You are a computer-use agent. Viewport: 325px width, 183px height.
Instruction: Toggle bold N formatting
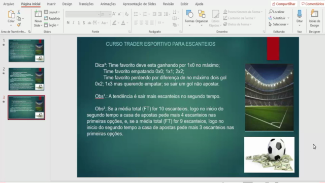(x=68, y=22)
